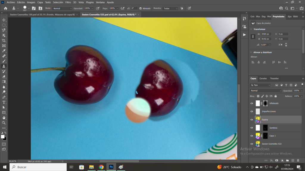Open a new fill or adjustment layer

[x=282, y=160]
